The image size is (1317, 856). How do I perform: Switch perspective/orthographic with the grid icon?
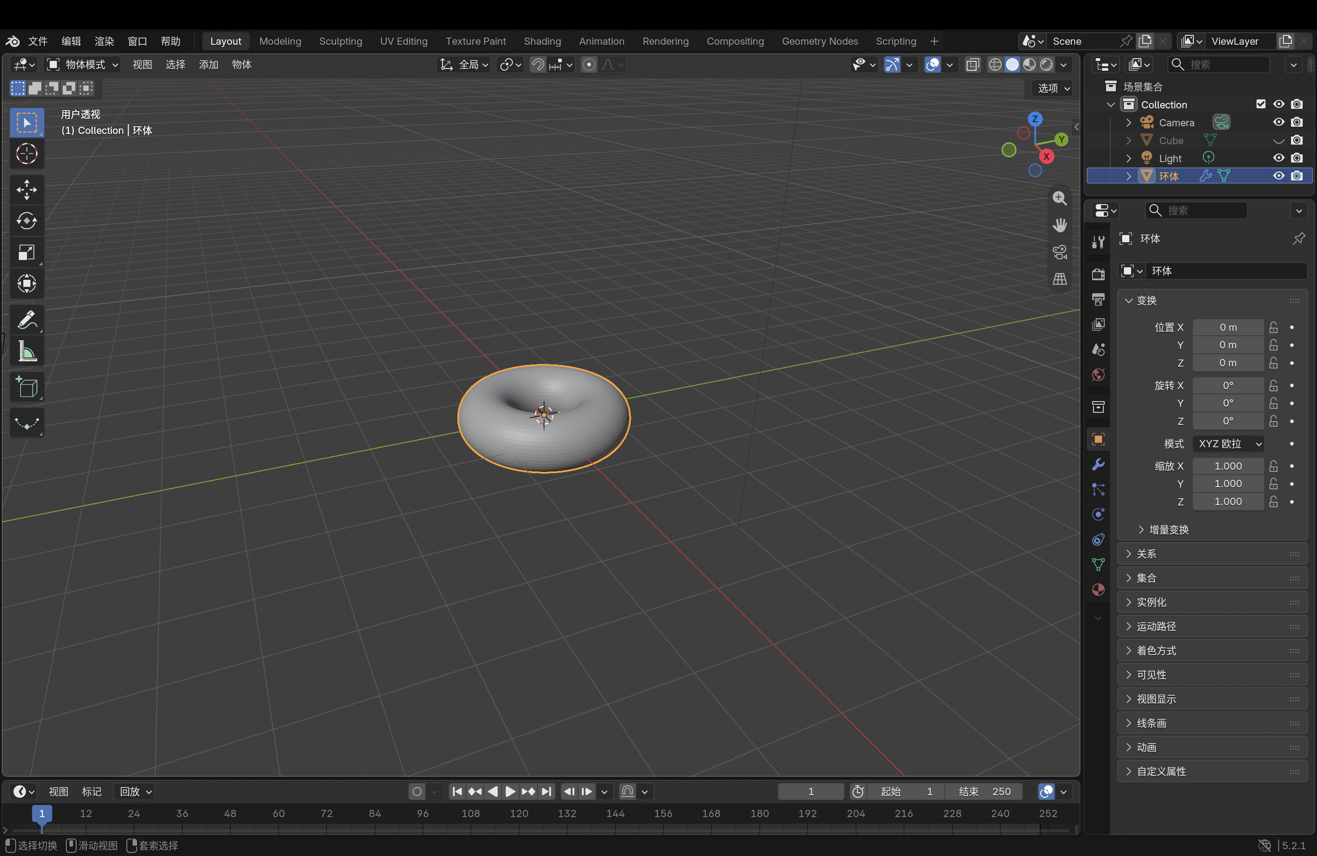click(1060, 279)
